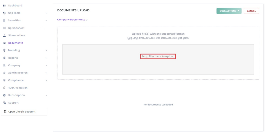Select Documents in the sidebar
265x132 pixels.
click(16, 43)
